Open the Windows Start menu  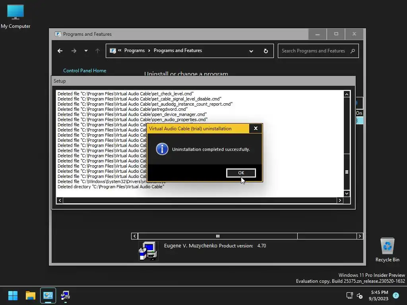13,295
